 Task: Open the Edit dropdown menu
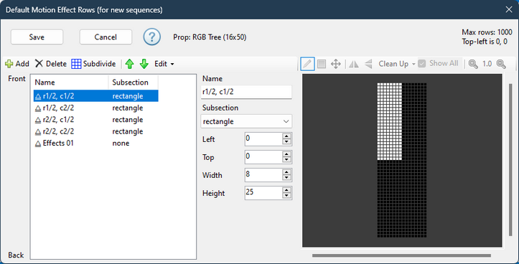pos(164,64)
